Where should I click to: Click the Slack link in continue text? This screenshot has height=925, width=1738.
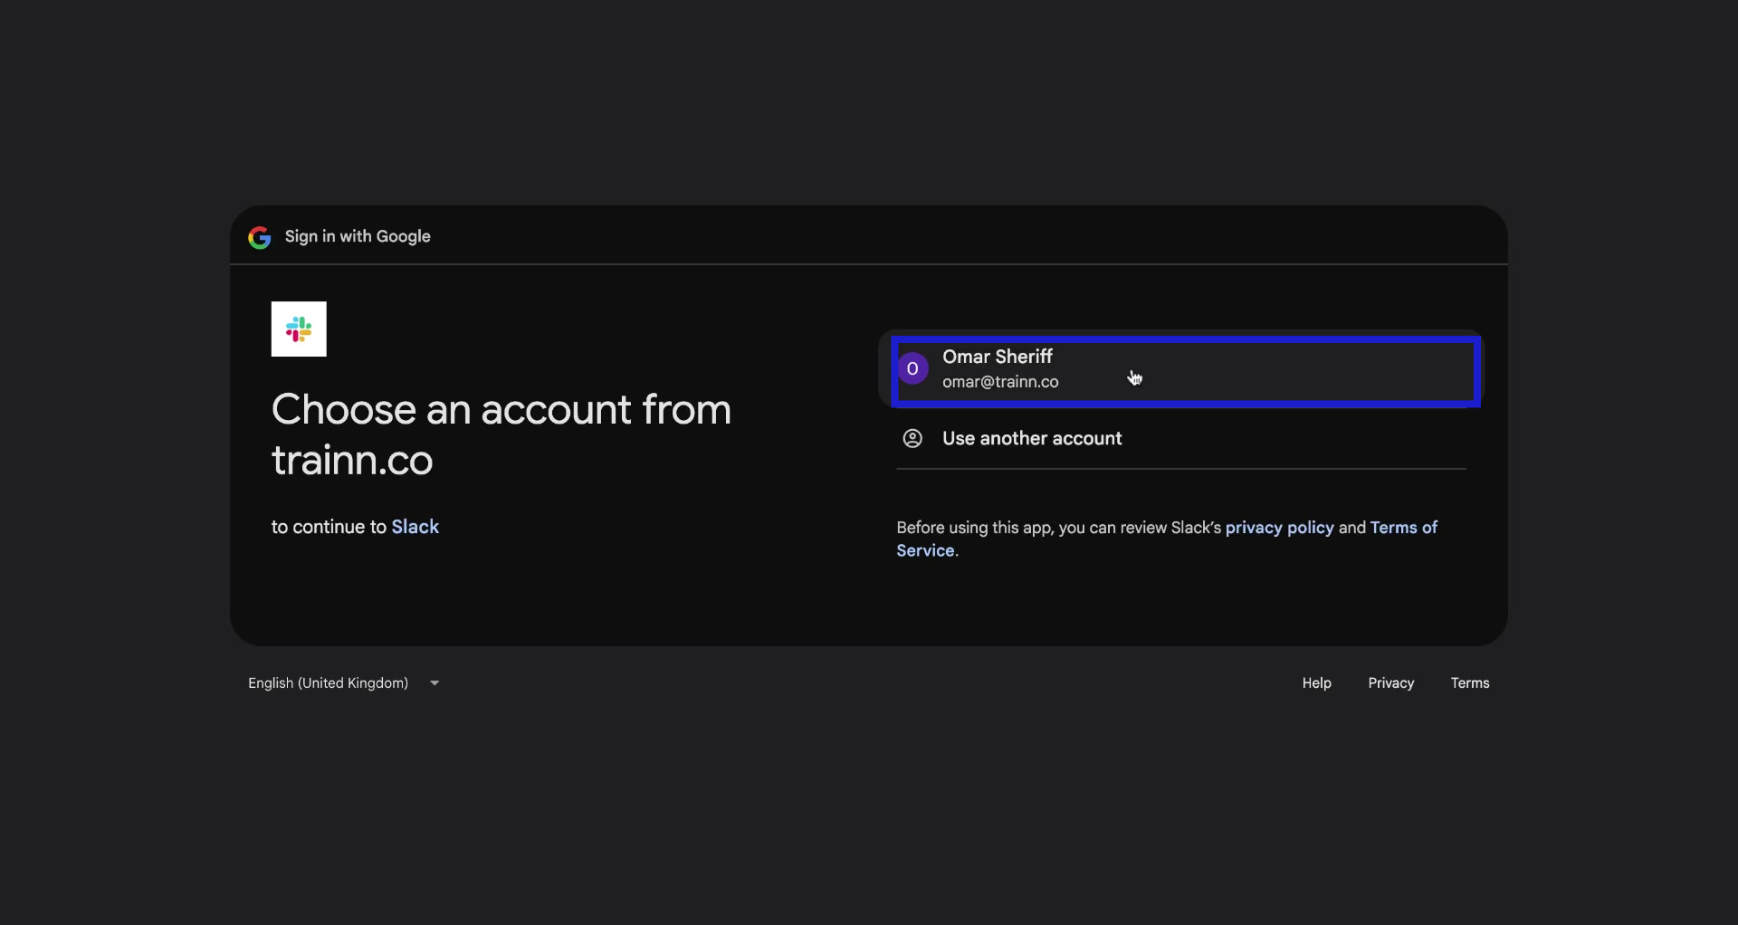click(415, 526)
